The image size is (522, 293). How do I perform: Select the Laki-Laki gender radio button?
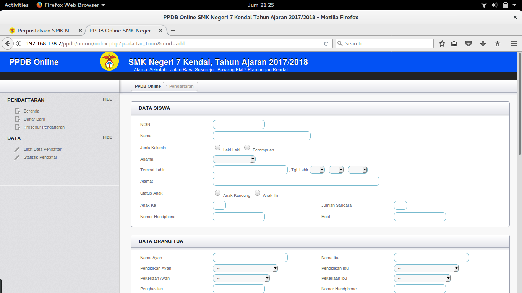(x=217, y=147)
